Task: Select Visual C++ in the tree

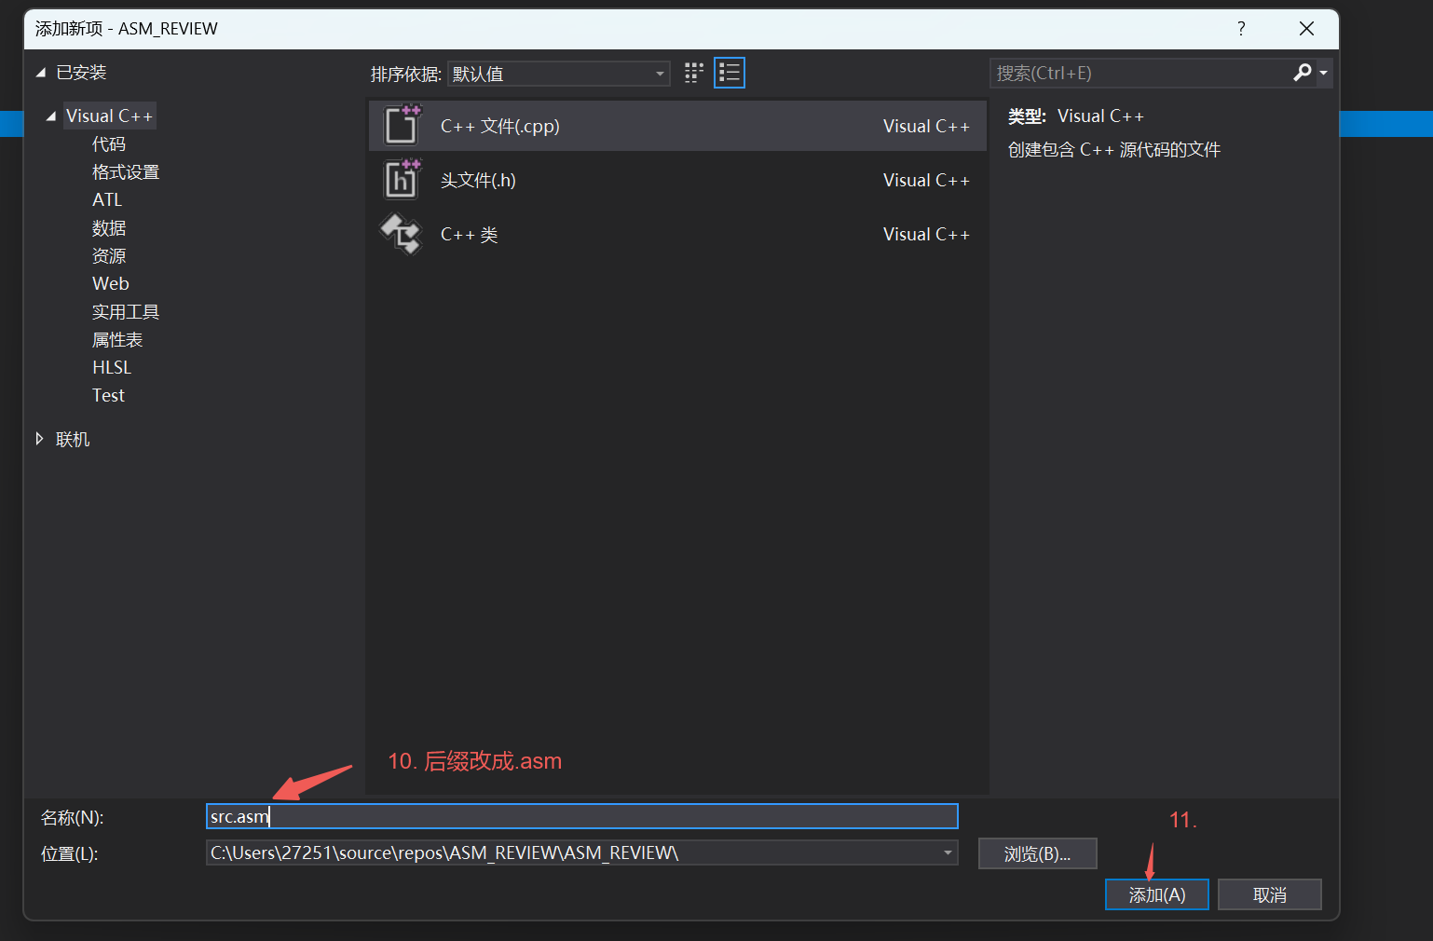Action: [x=109, y=116]
